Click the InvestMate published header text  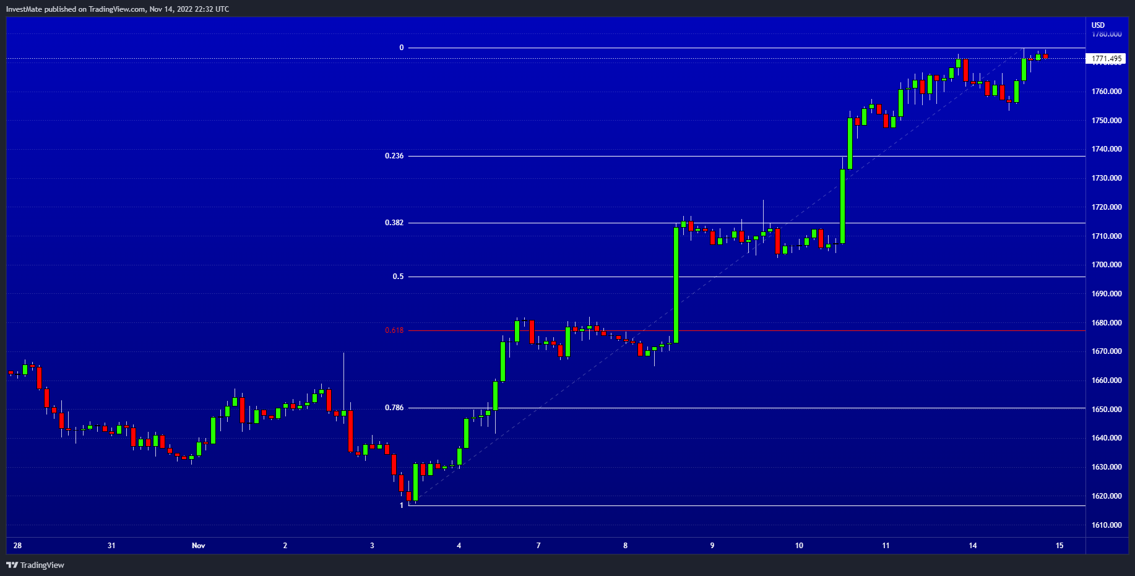pyautogui.click(x=118, y=9)
